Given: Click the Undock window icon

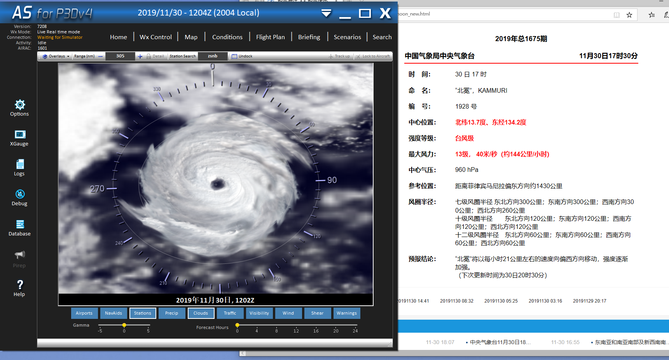Looking at the screenshot, I should coord(234,56).
